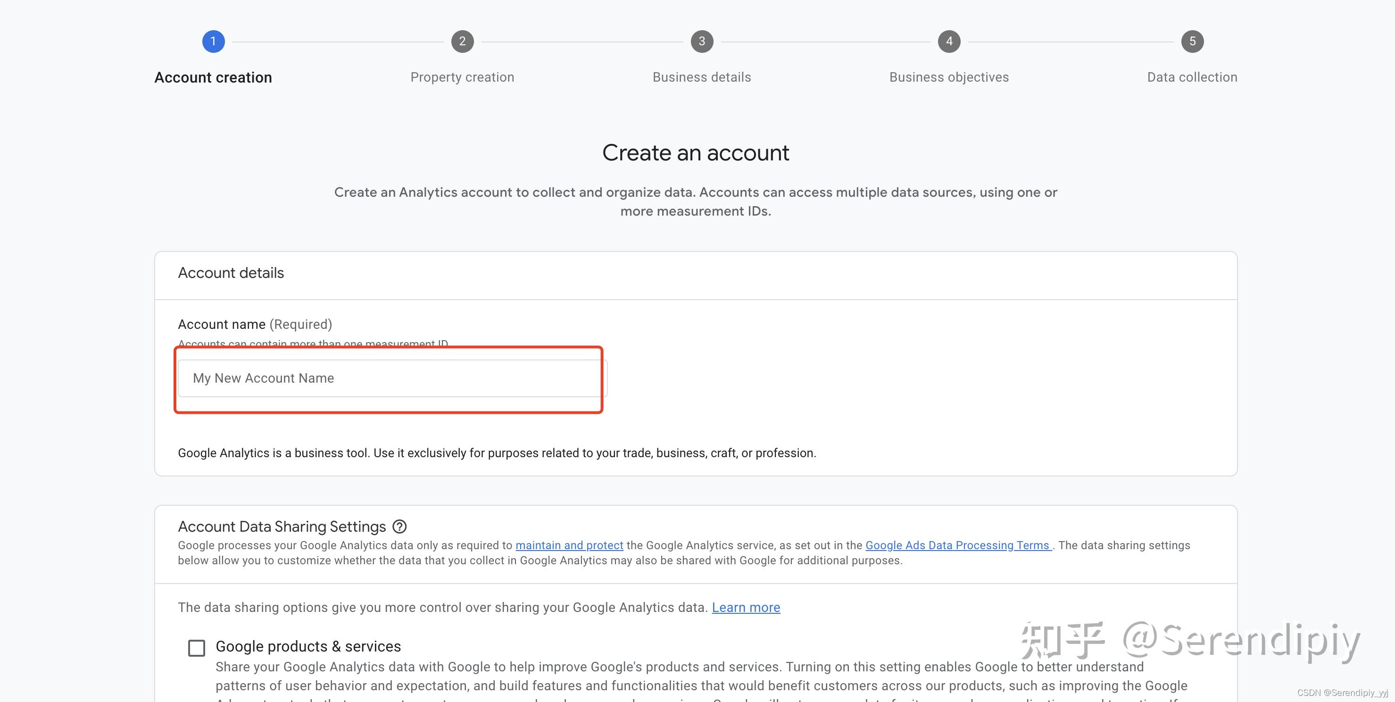This screenshot has width=1395, height=702.
Task: Click the Google products & services label
Action: click(308, 646)
